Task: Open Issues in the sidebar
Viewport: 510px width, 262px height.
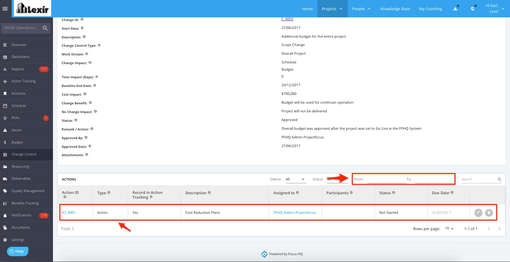Action: pyautogui.click(x=26, y=130)
